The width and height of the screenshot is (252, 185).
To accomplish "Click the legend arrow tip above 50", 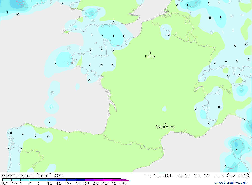I will tap(126, 180).
